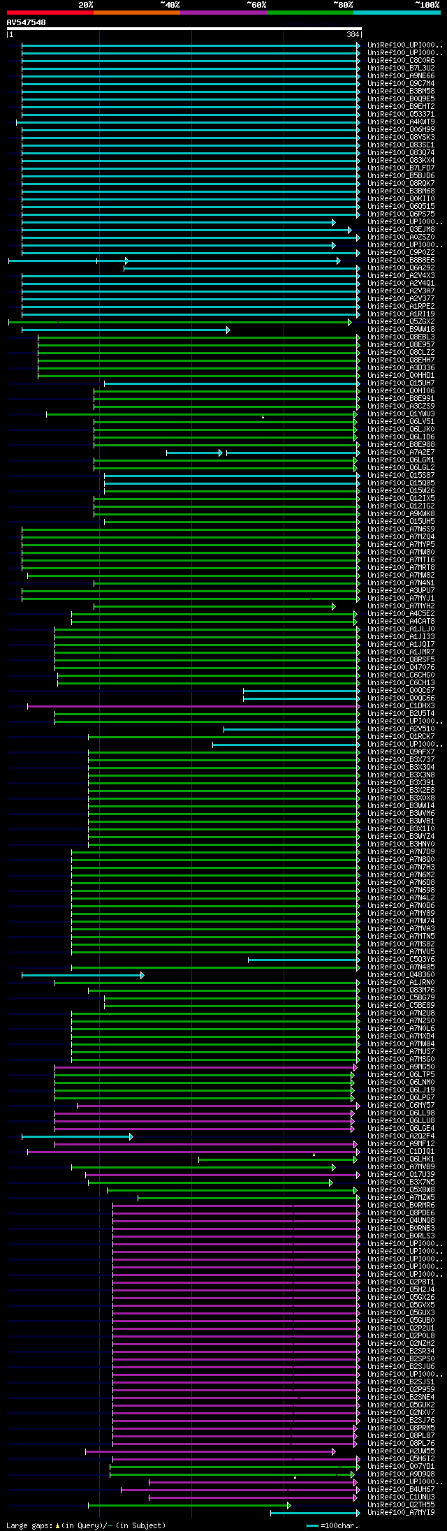Image resolution: width=447 pixels, height=1531 pixels.
Task: Select the UniRef100_A9KWK8 label
Action: click(401, 514)
